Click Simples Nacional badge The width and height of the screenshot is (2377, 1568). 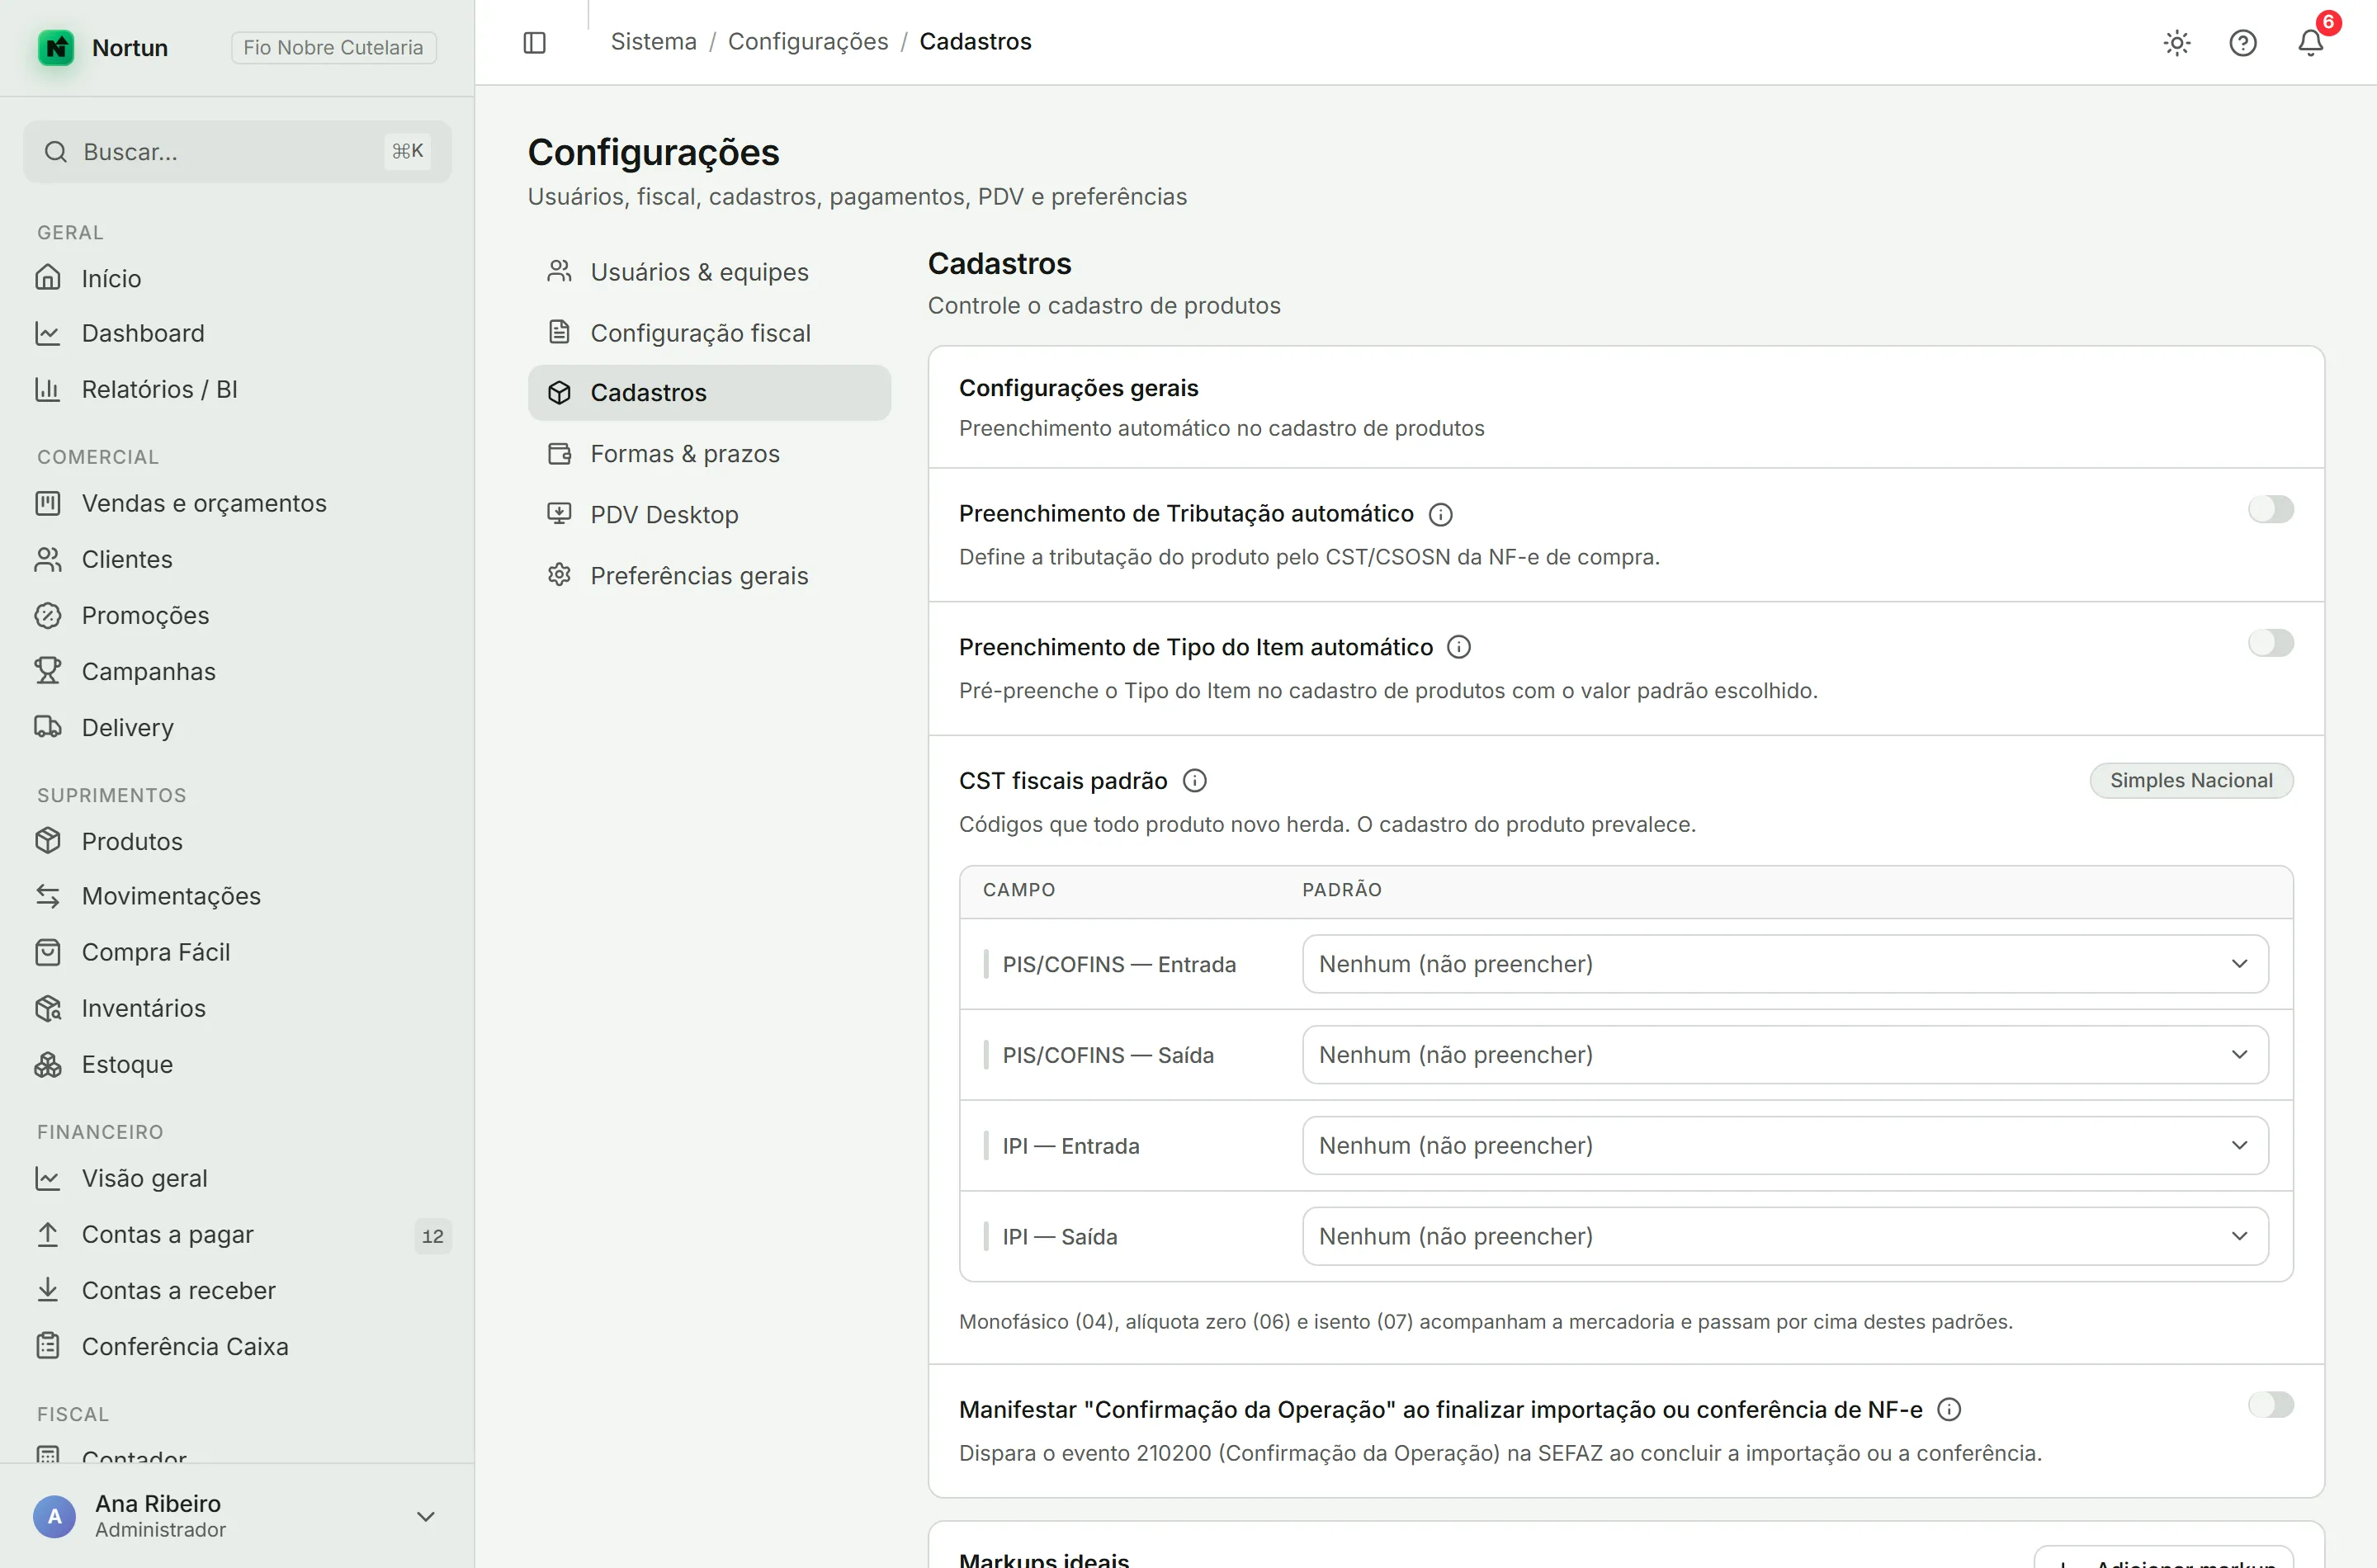[x=2191, y=781]
